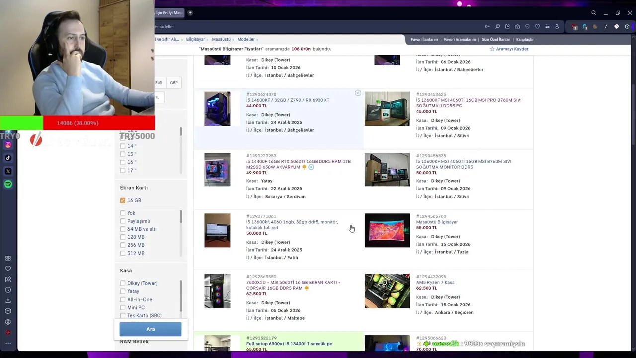Open browsing history clock icon in sidebar
Viewport: 636px width, 358px height.
pyautogui.click(x=8, y=290)
